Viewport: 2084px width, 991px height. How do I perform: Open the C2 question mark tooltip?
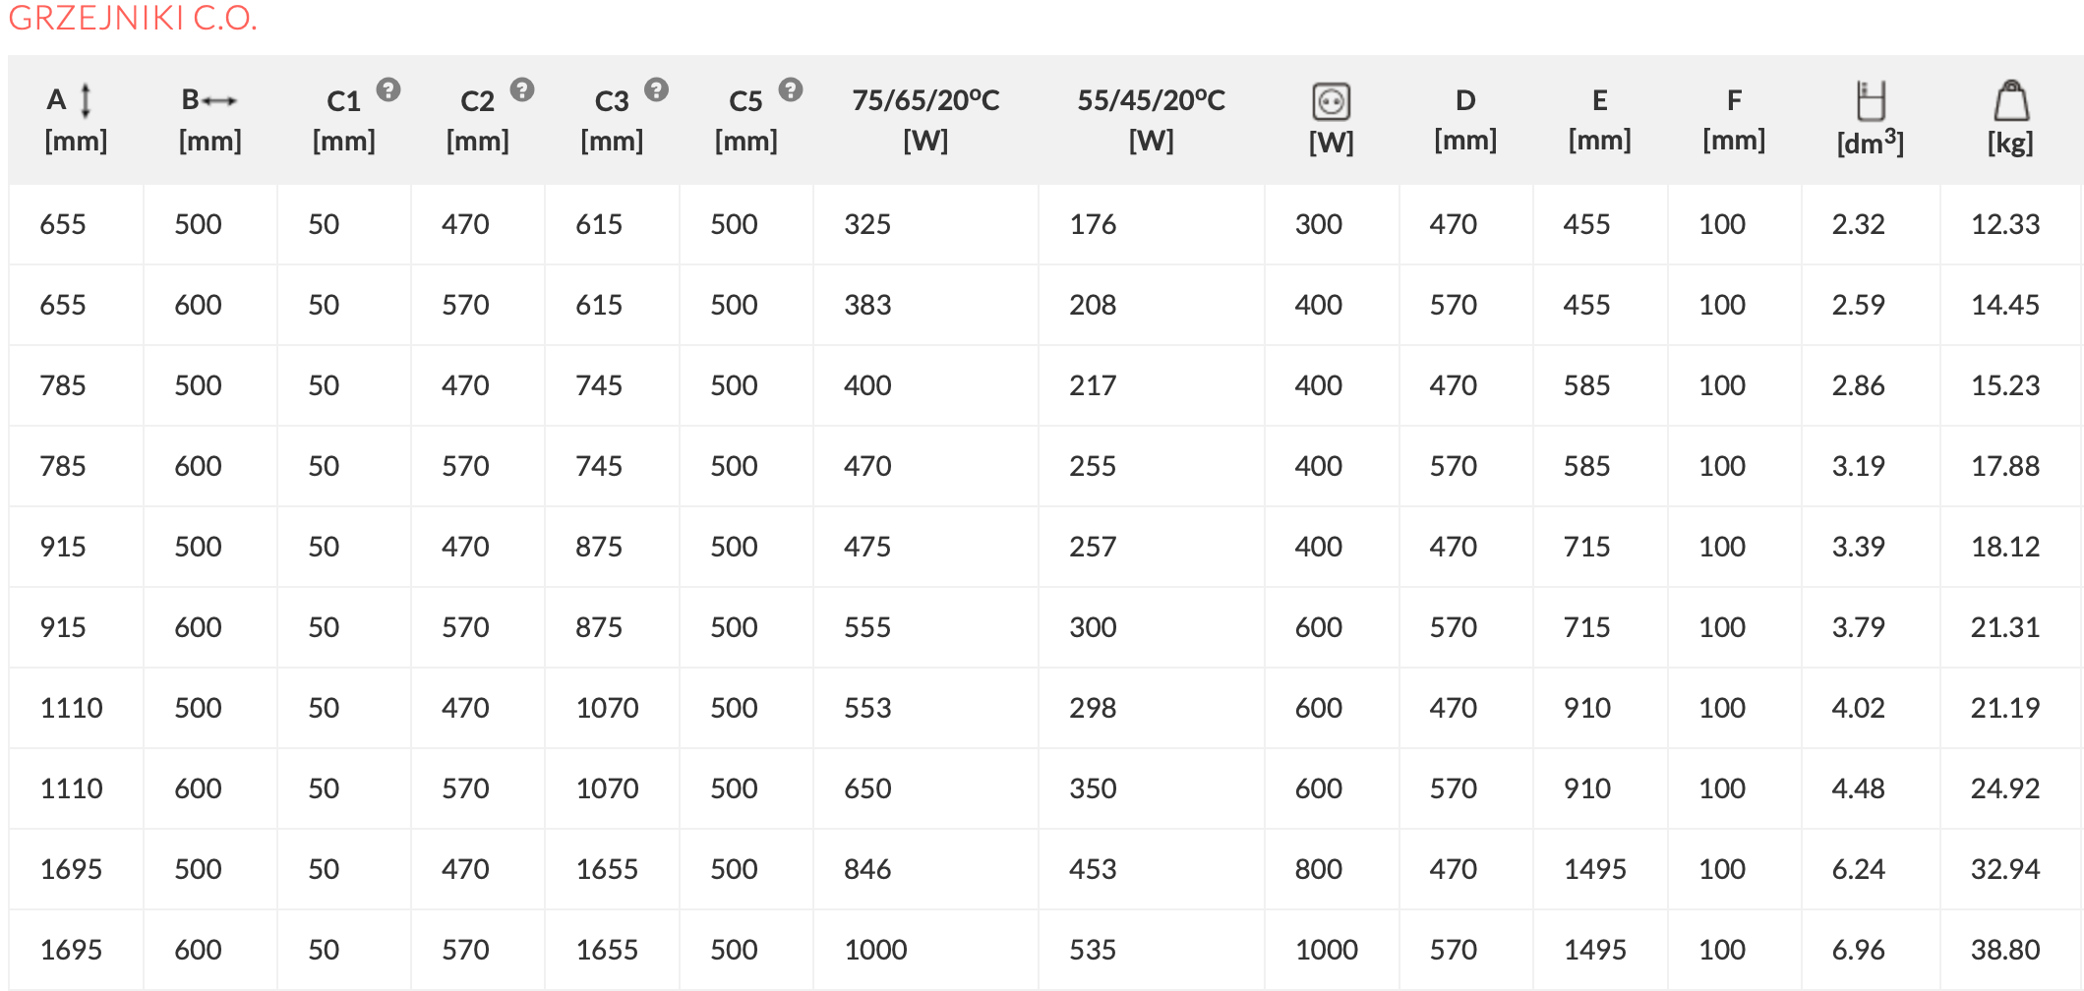point(522,90)
